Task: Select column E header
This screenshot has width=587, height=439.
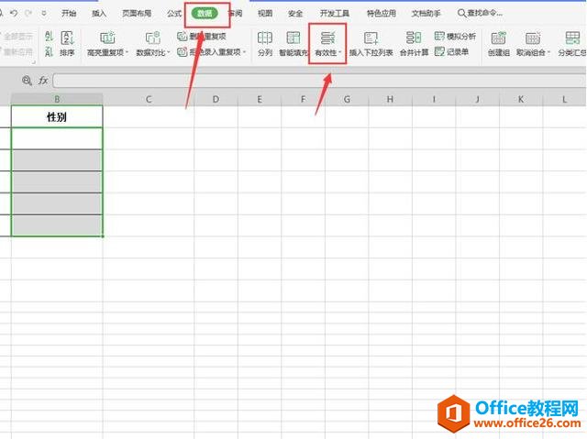Action: pos(260,99)
